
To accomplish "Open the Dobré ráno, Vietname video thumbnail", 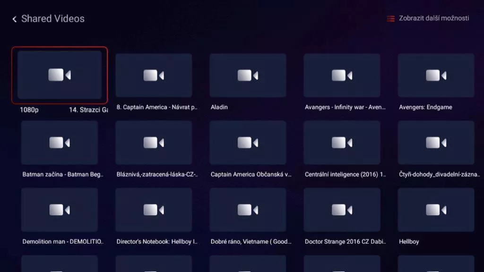I will pos(248,210).
